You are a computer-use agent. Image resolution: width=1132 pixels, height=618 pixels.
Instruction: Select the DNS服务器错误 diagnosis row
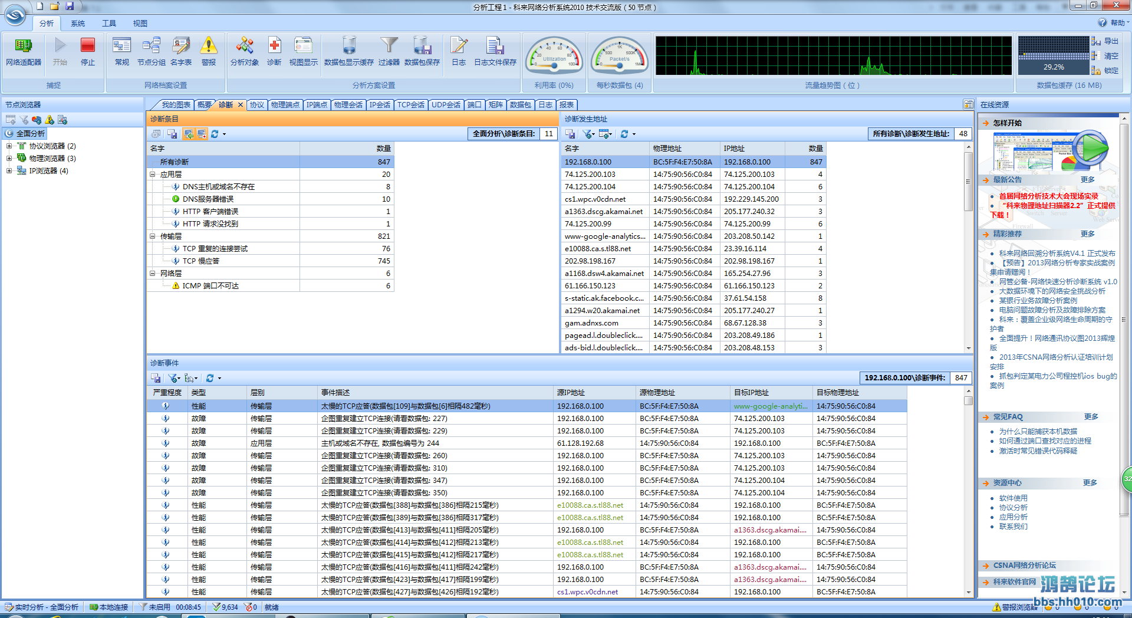tap(270, 199)
